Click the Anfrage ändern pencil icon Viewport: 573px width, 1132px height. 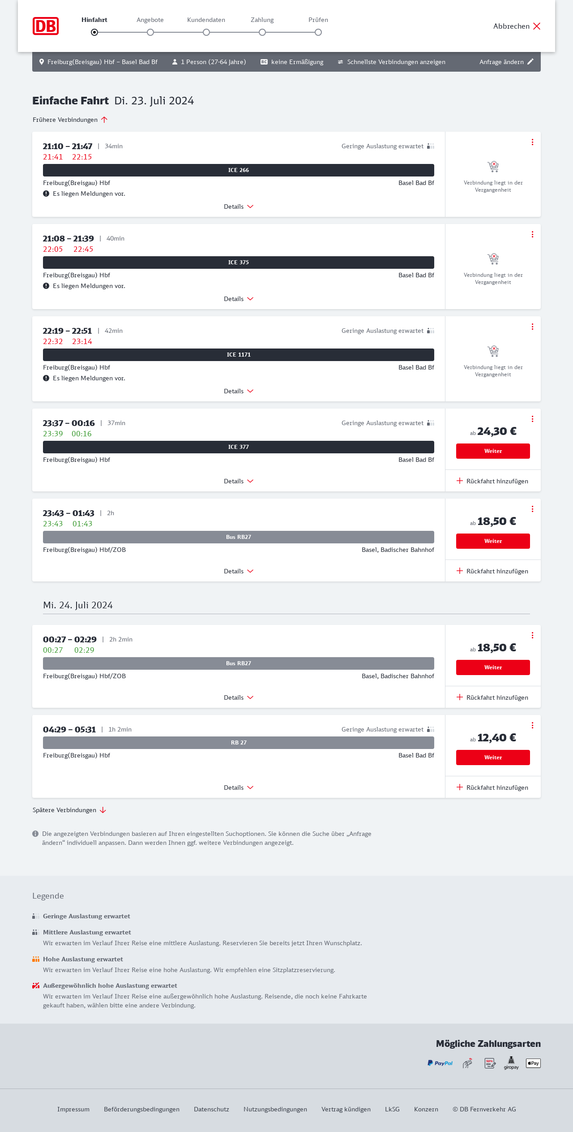pos(530,62)
